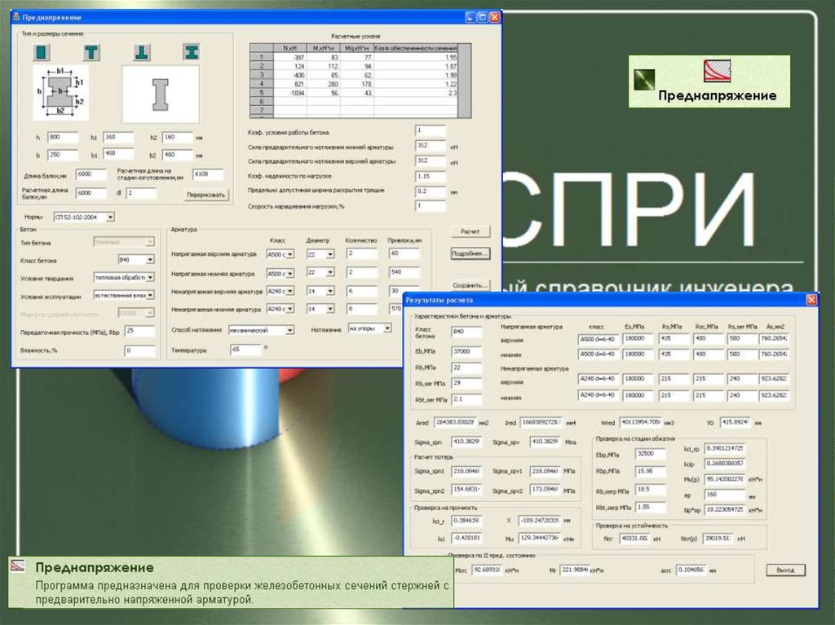Click the Подробнее... button
835x625 pixels.
coord(470,253)
